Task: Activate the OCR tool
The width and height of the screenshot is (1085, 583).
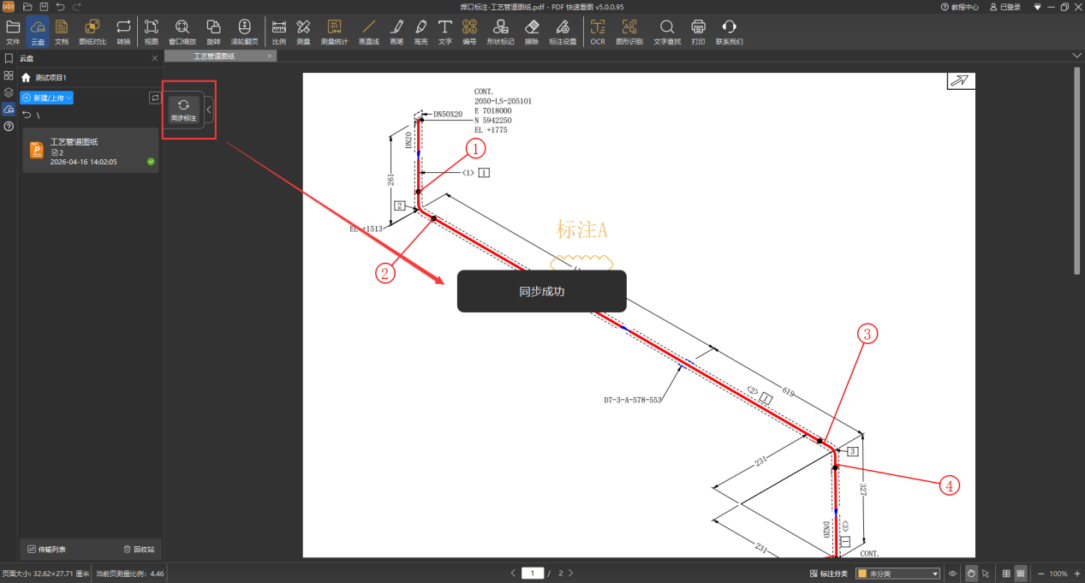Action: coord(597,31)
